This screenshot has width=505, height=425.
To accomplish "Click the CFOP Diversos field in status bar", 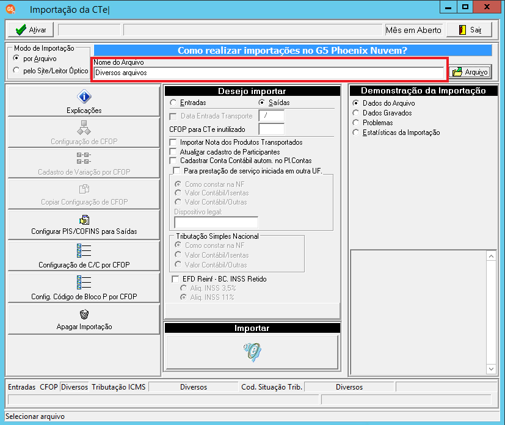I will click(x=74, y=387).
